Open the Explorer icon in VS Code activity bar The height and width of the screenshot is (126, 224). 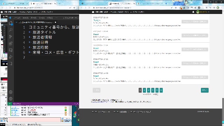pos(11,23)
